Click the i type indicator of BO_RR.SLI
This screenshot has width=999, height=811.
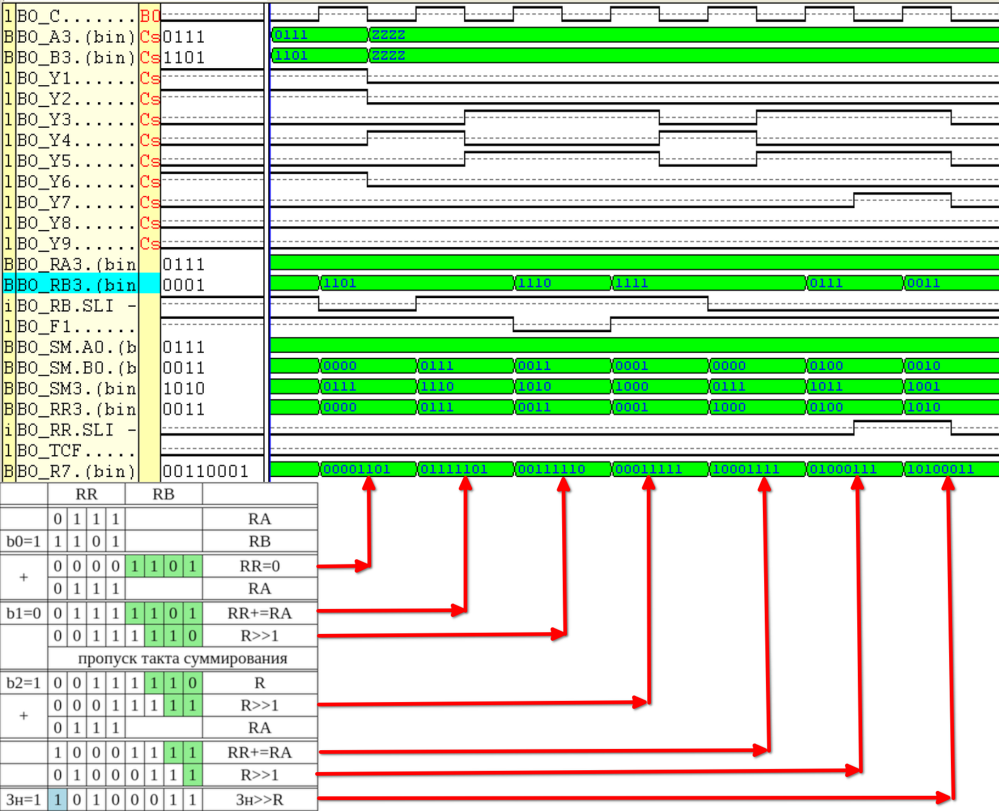pos(9,430)
